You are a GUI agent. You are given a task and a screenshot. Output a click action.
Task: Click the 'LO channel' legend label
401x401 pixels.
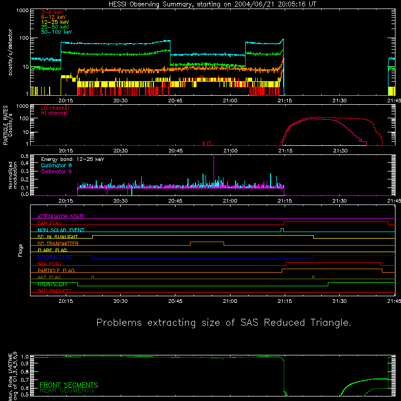55,108
